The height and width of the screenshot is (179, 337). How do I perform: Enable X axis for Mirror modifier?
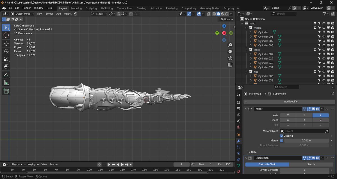click(288, 115)
